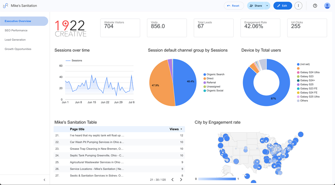
Task: Go to previous table page arrow
Action: [173, 180]
